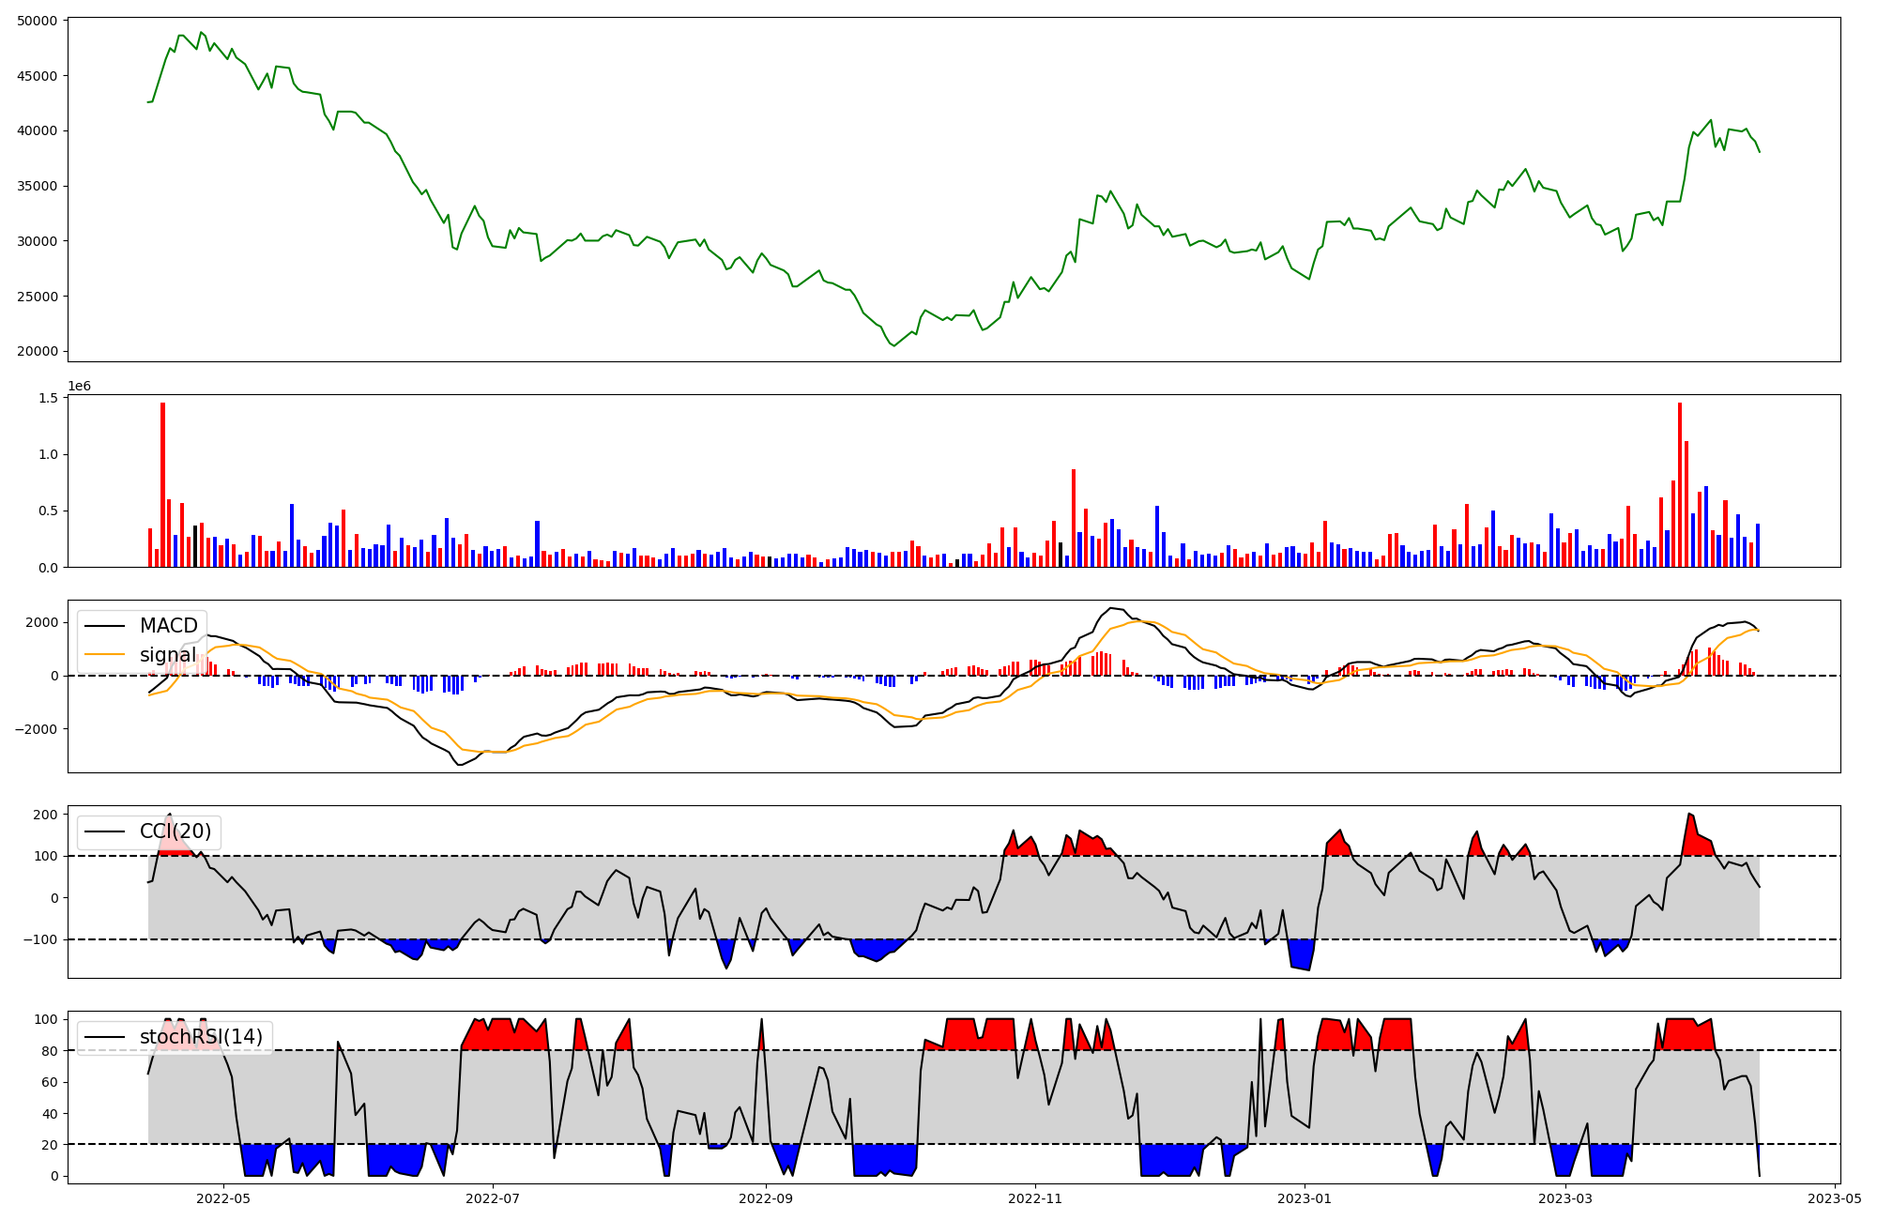Click the 80 stochRSI axis tick label
This screenshot has height=1220, width=1877.
[51, 1051]
